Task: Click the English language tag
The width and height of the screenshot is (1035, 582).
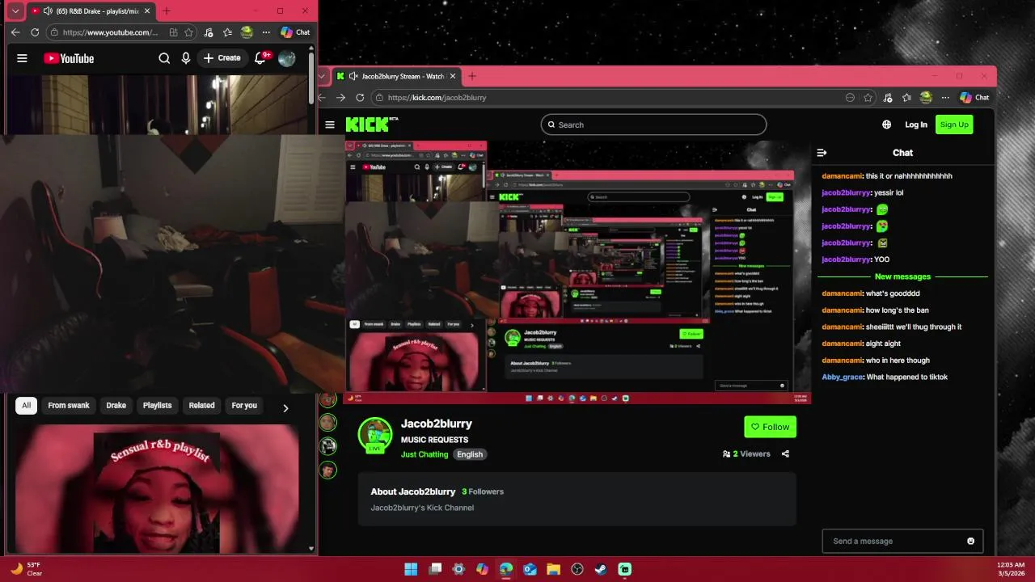Action: point(470,454)
